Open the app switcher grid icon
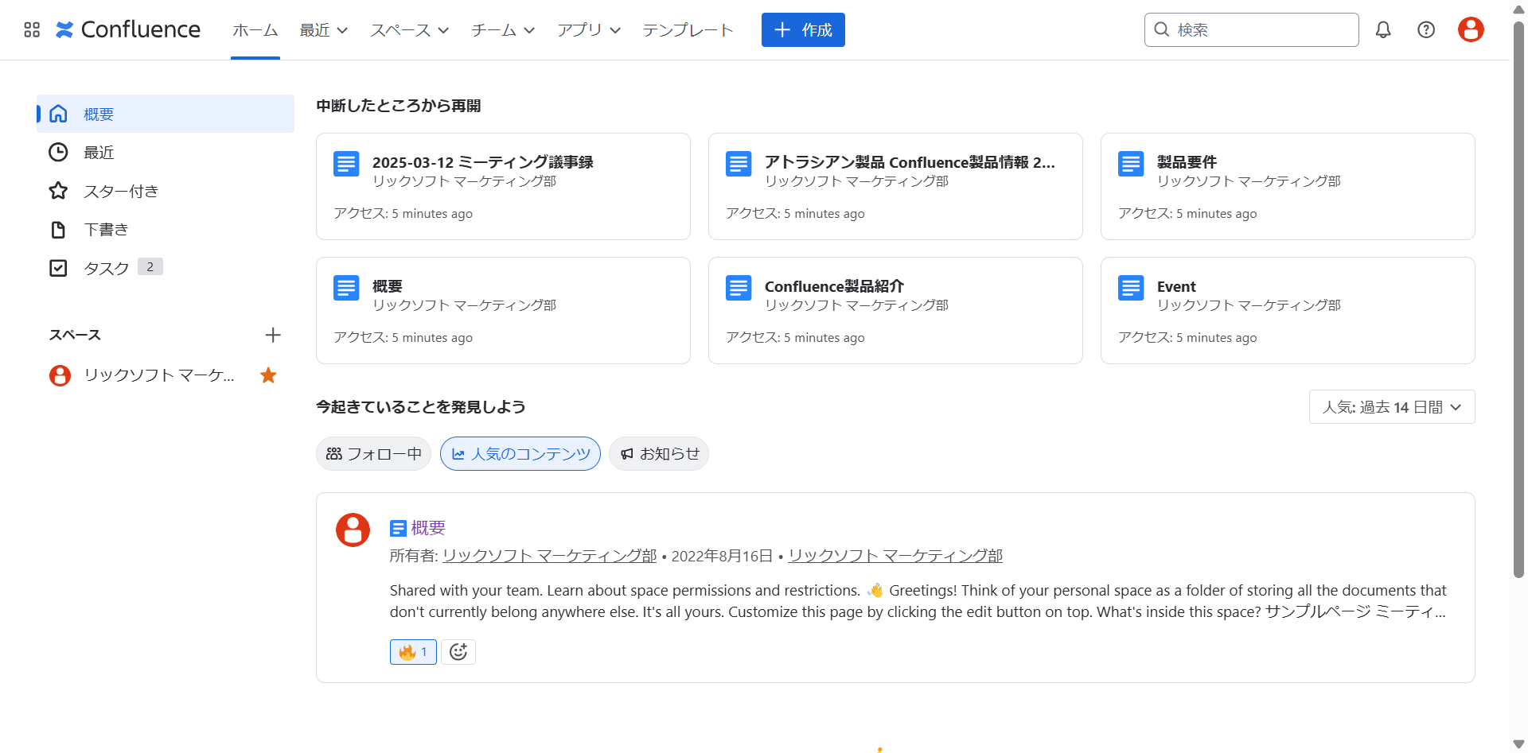The image size is (1528, 753). tap(32, 30)
